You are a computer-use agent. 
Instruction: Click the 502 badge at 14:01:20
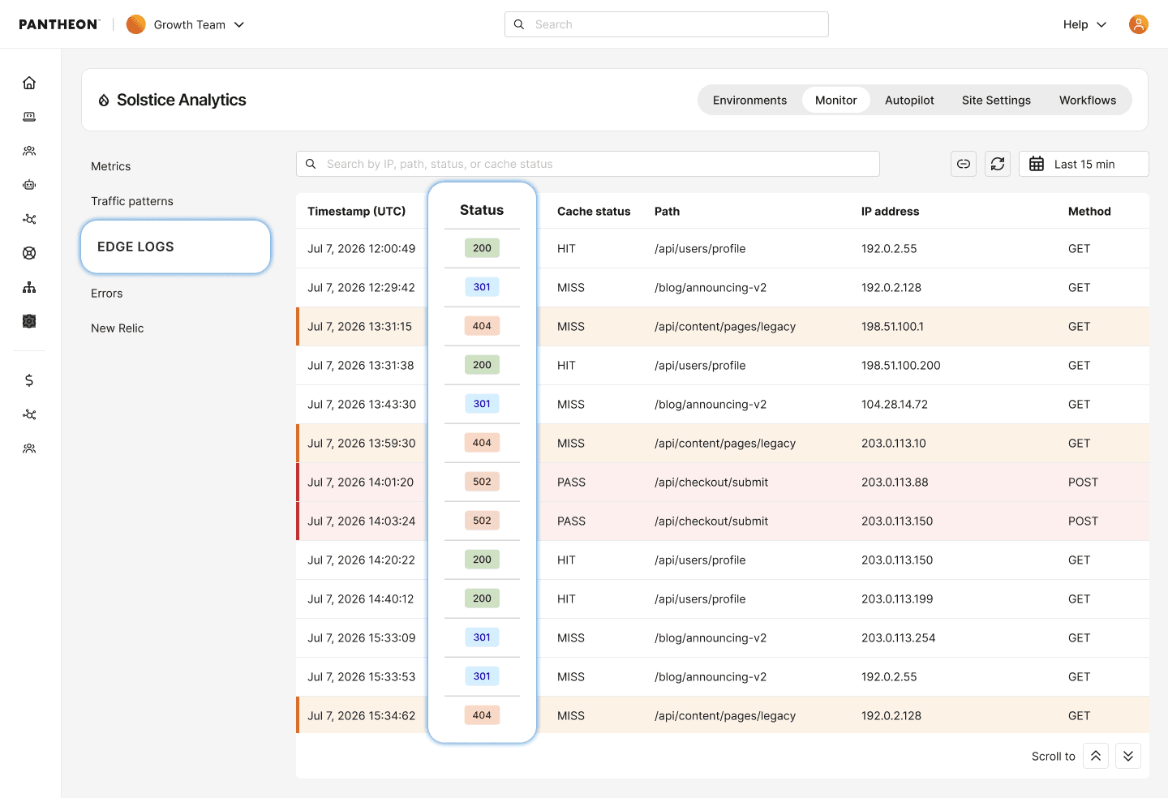(x=482, y=482)
